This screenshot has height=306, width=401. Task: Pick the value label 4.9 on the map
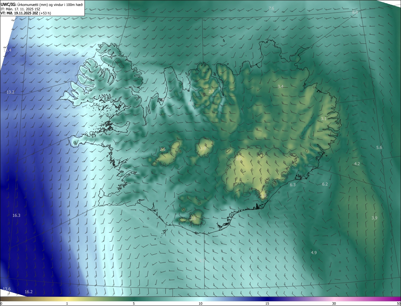(x=314, y=252)
